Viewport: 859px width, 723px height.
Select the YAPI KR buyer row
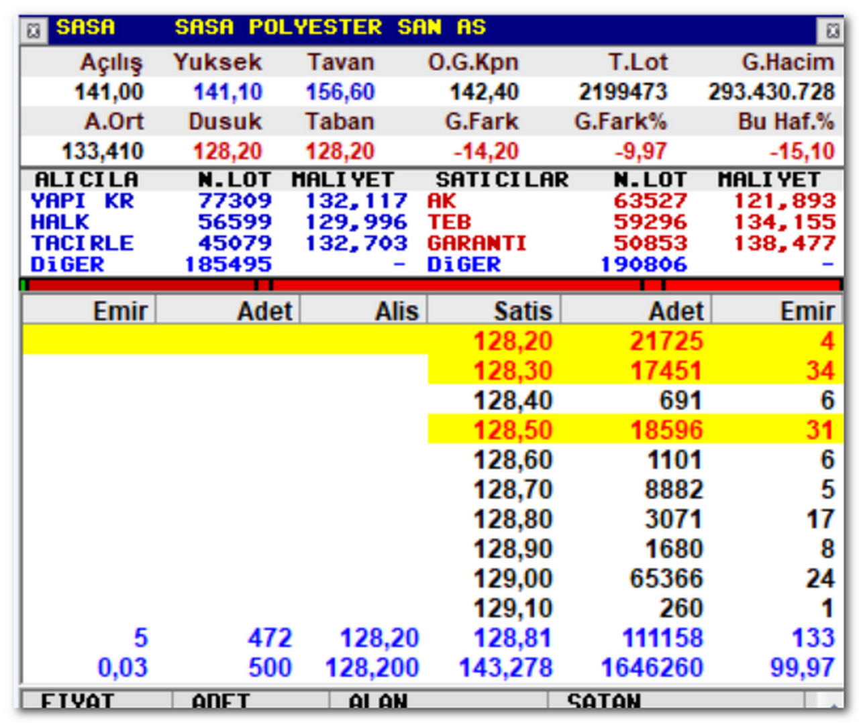click(x=219, y=201)
